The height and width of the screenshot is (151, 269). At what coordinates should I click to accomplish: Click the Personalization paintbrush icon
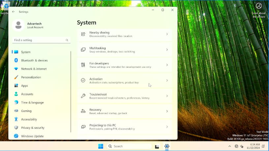(x=16, y=77)
